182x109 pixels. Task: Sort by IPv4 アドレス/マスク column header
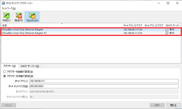point(133,25)
